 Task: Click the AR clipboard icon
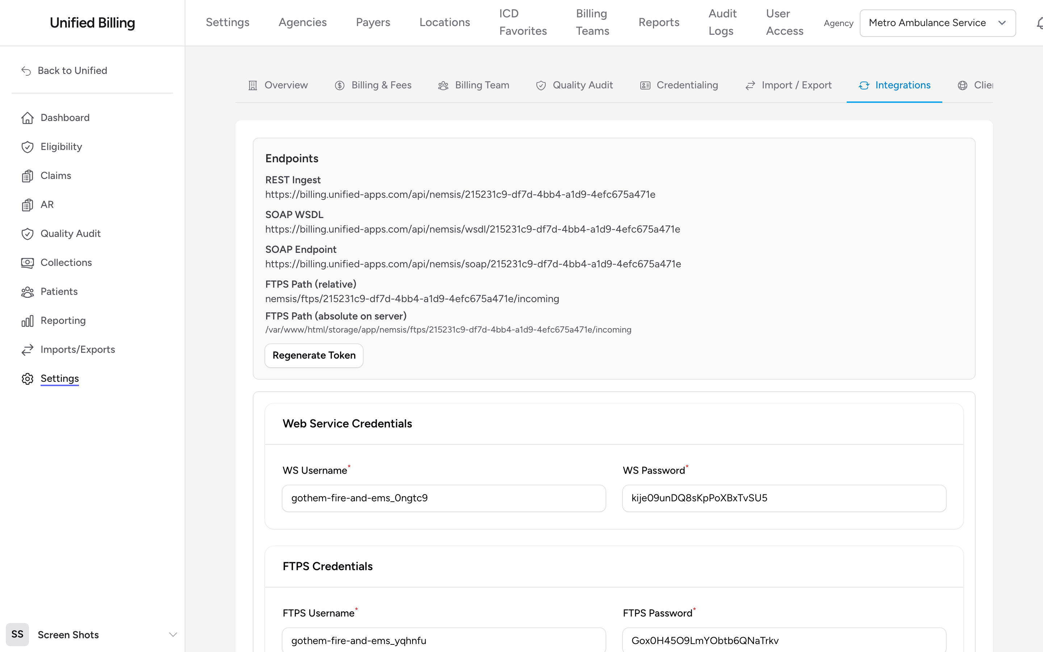click(28, 205)
